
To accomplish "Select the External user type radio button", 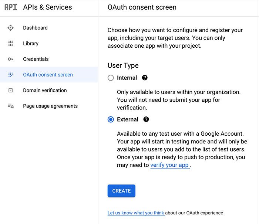I will pos(111,119).
